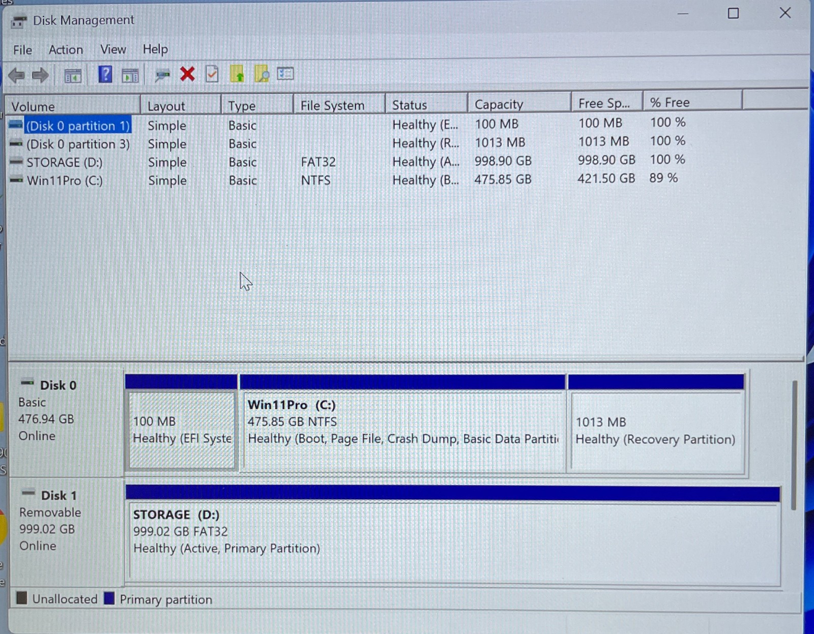Close the Disk Management window
814x634 pixels.
785,13
